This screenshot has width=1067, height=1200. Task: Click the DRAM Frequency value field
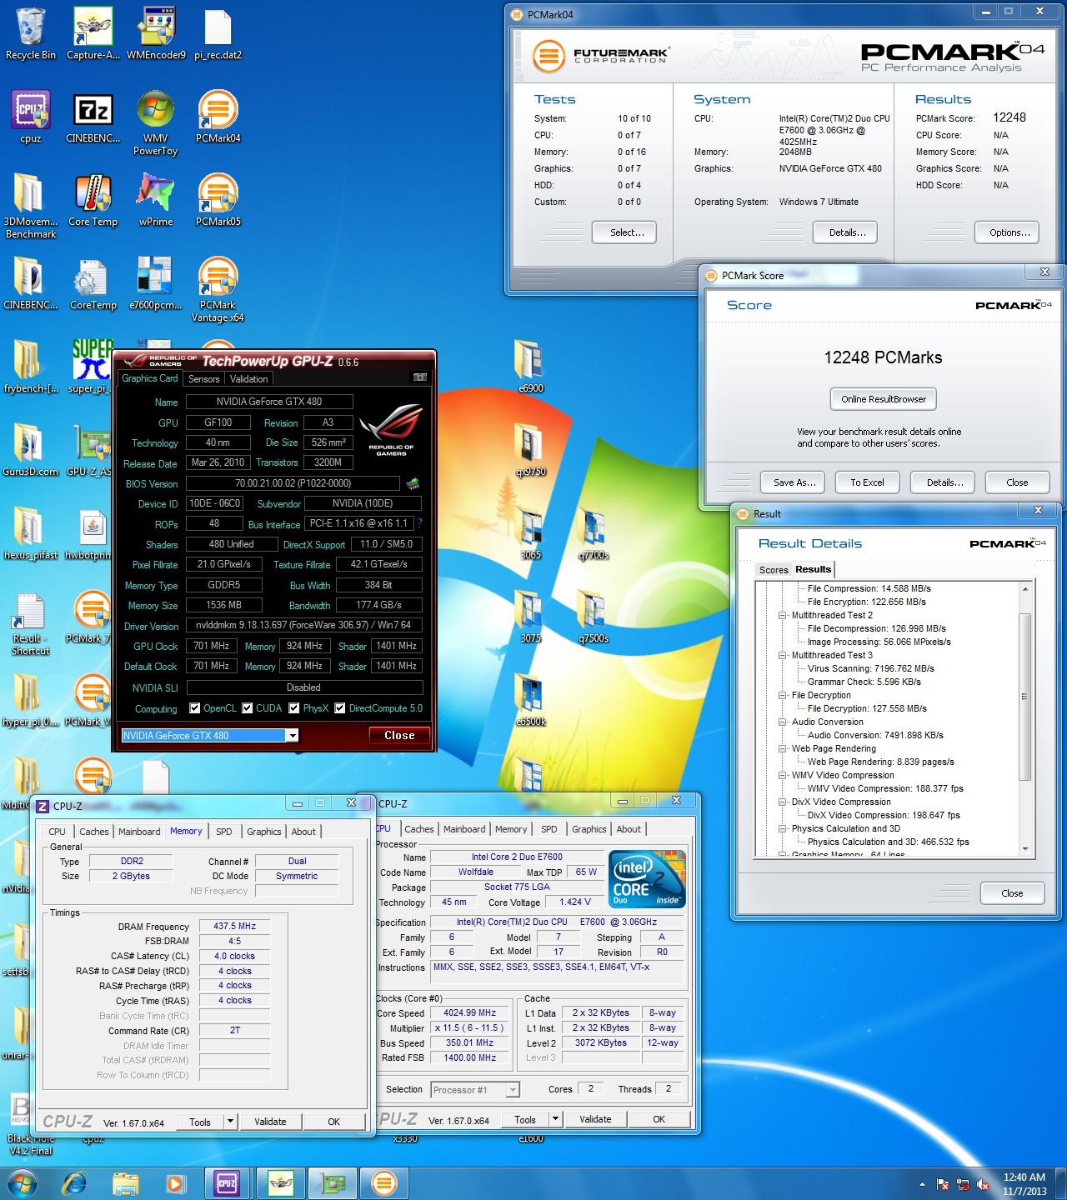coord(234,926)
